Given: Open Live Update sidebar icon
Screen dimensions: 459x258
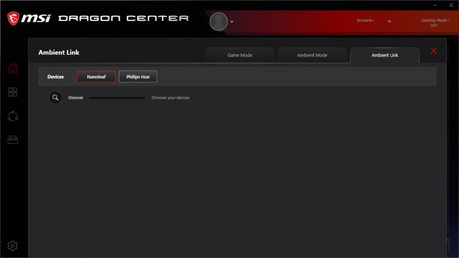Looking at the screenshot, I should 13,116.
